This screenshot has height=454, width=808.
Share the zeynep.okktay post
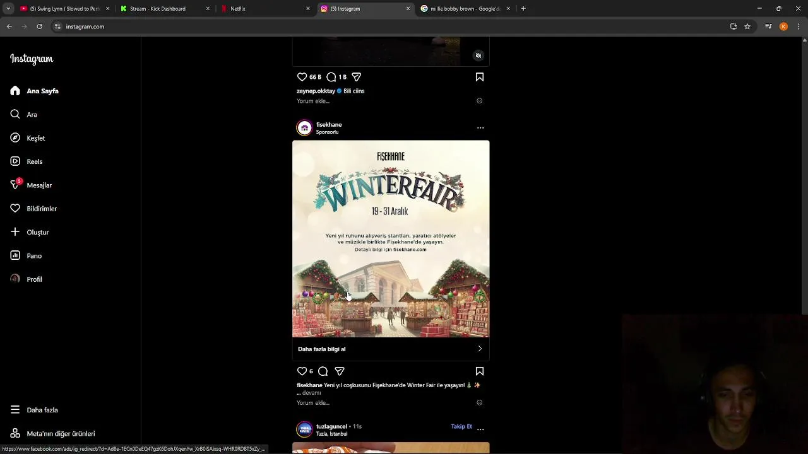coord(356,77)
